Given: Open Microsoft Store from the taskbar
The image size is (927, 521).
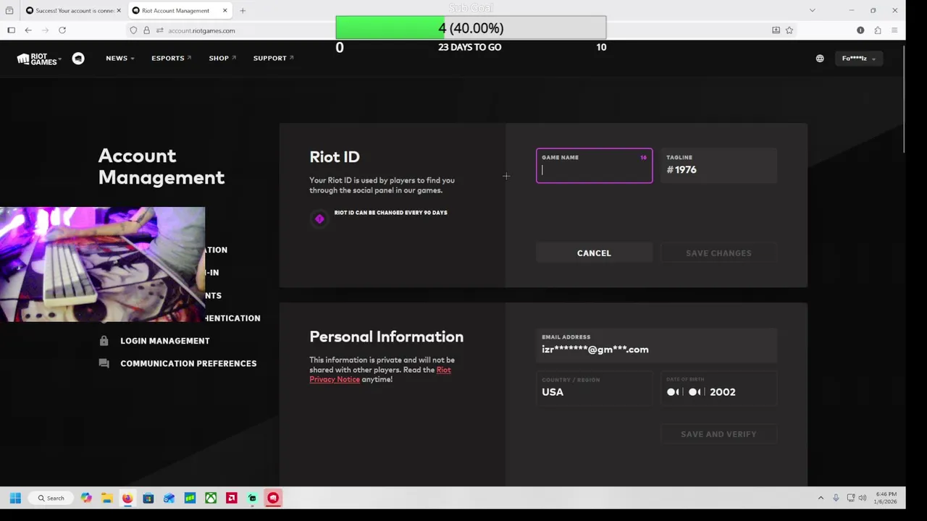Looking at the screenshot, I should [x=148, y=498].
